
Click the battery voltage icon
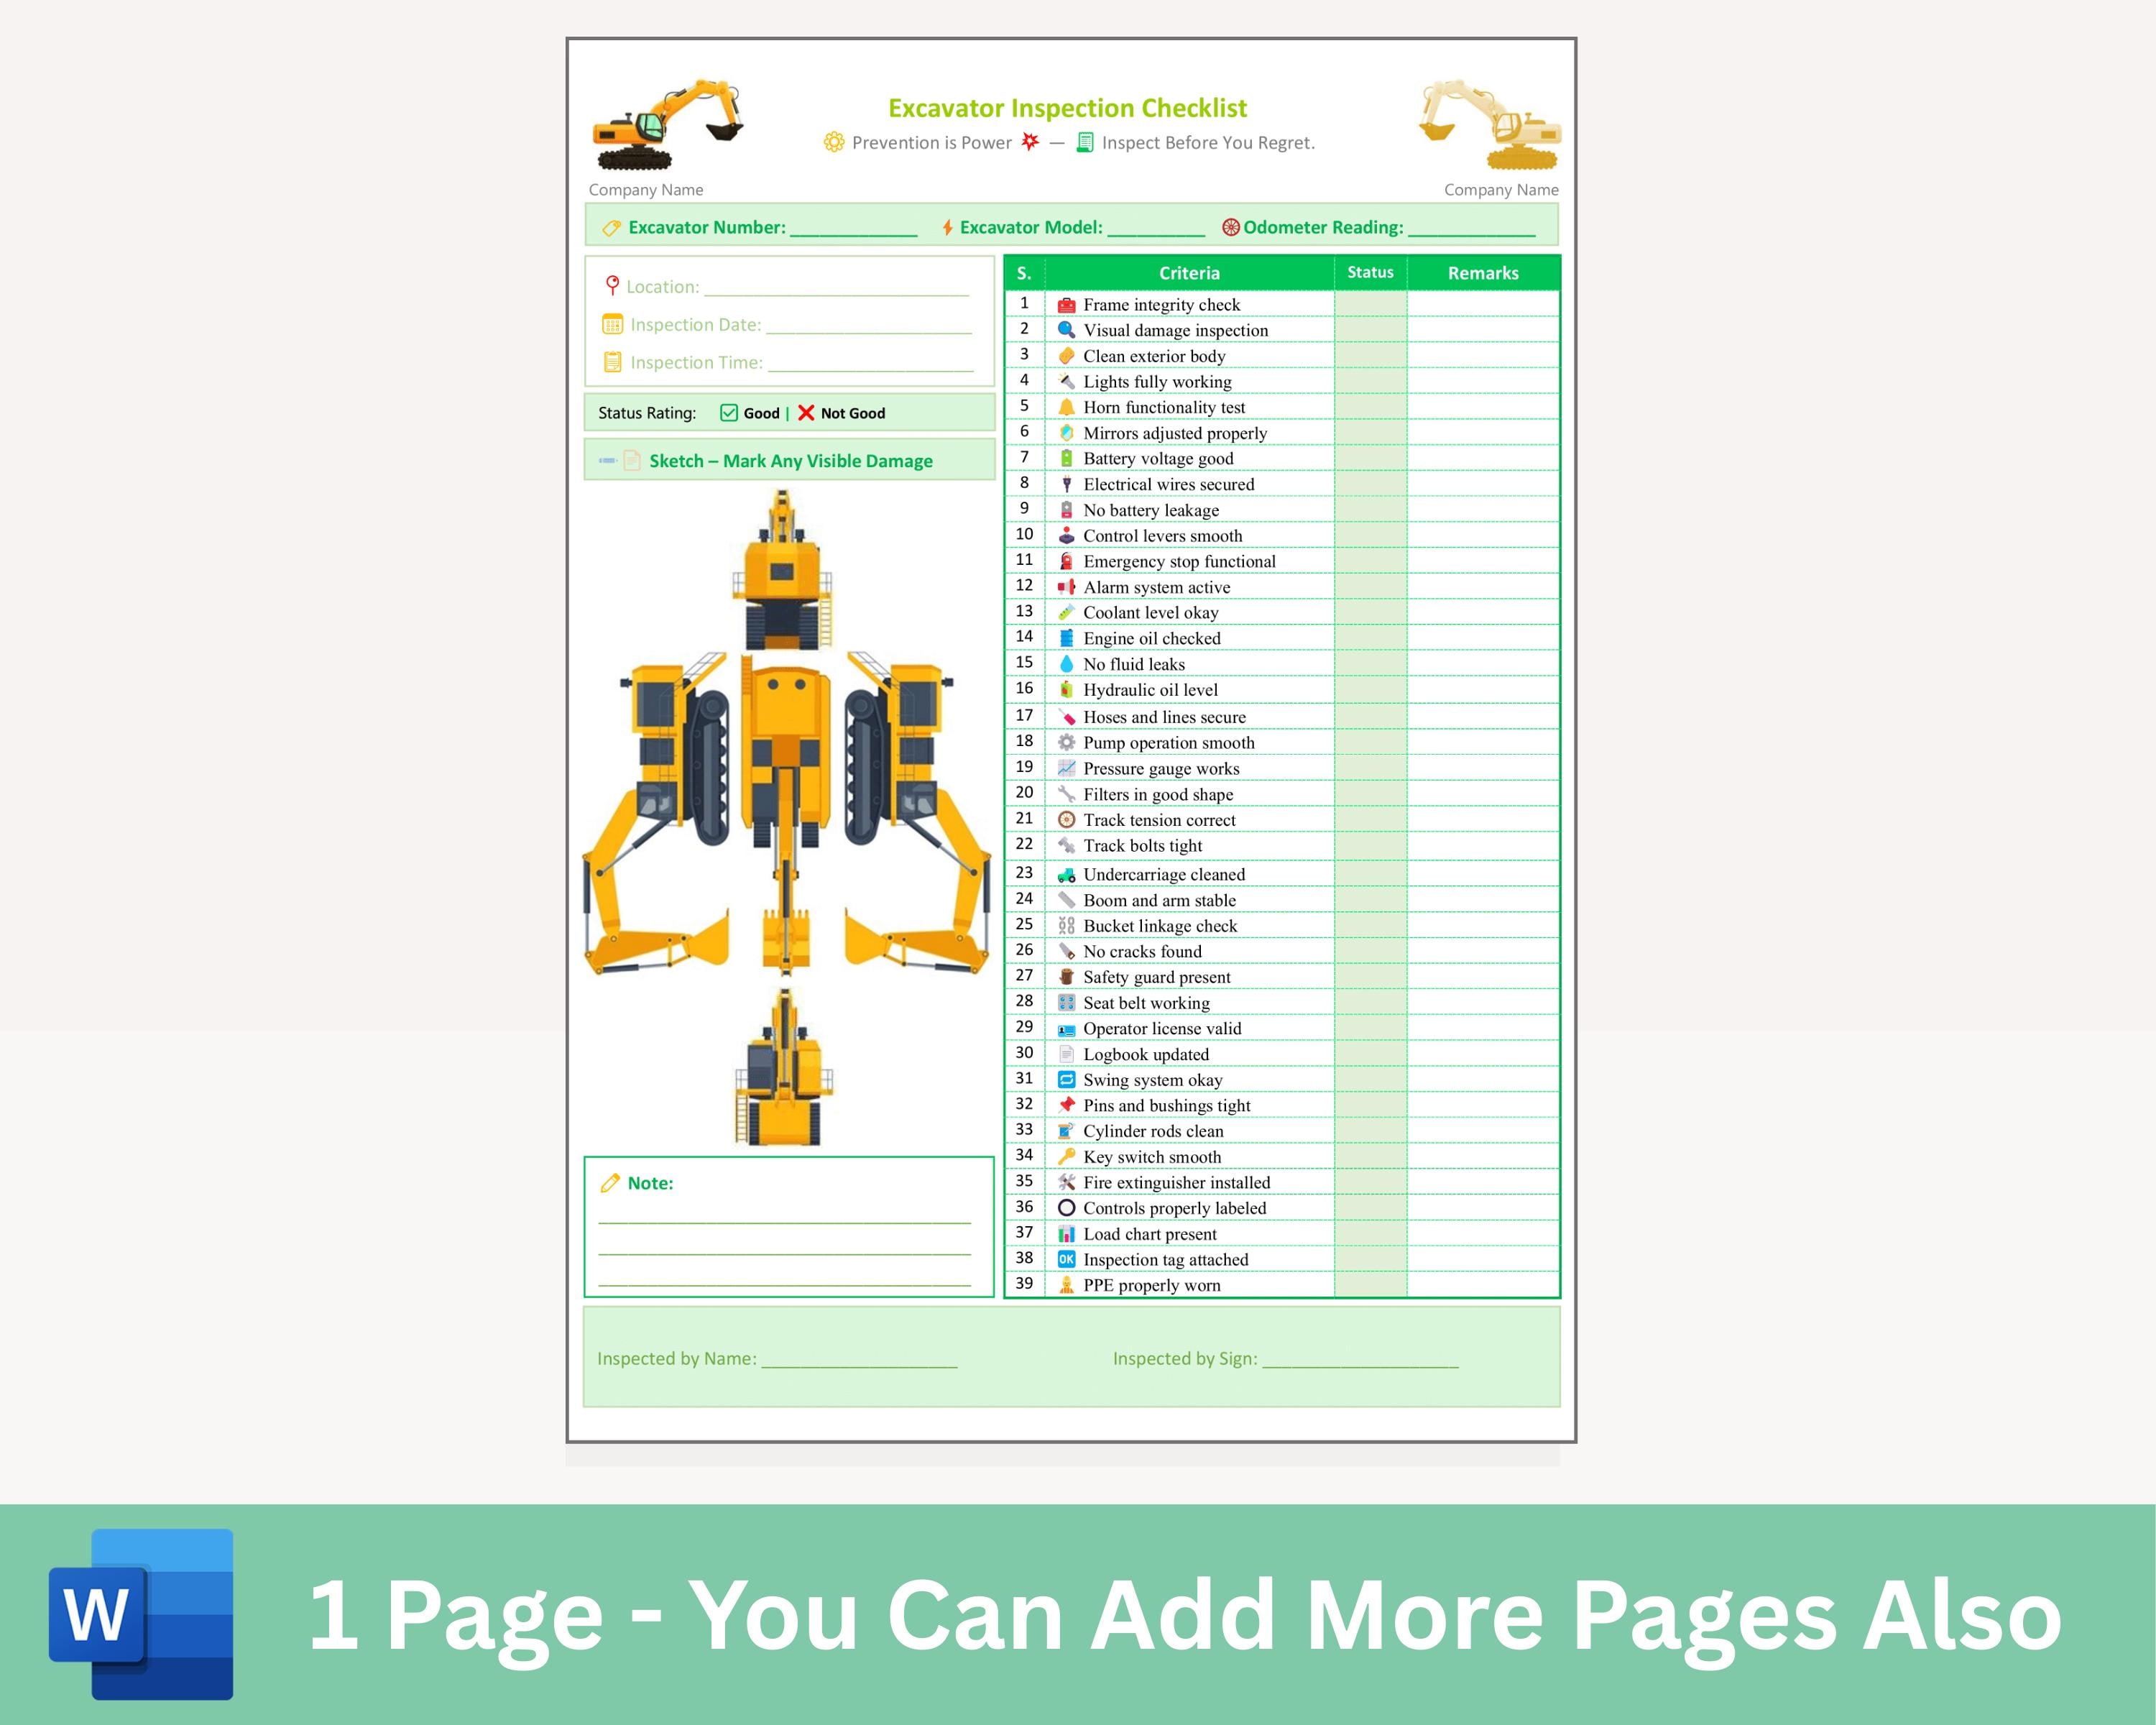(x=1066, y=458)
